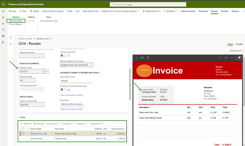245x146 pixels.
Task: Open the Options ribbon tab
Action: [235, 11]
